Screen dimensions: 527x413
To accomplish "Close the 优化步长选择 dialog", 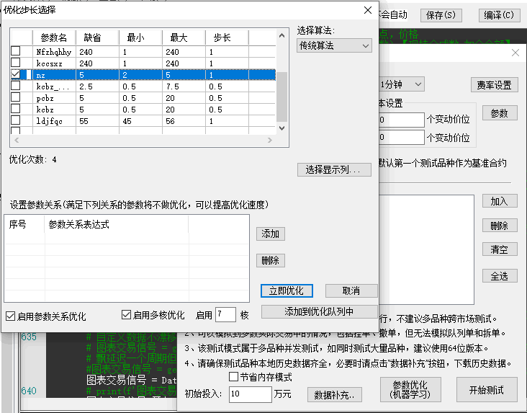I will click(368, 10).
